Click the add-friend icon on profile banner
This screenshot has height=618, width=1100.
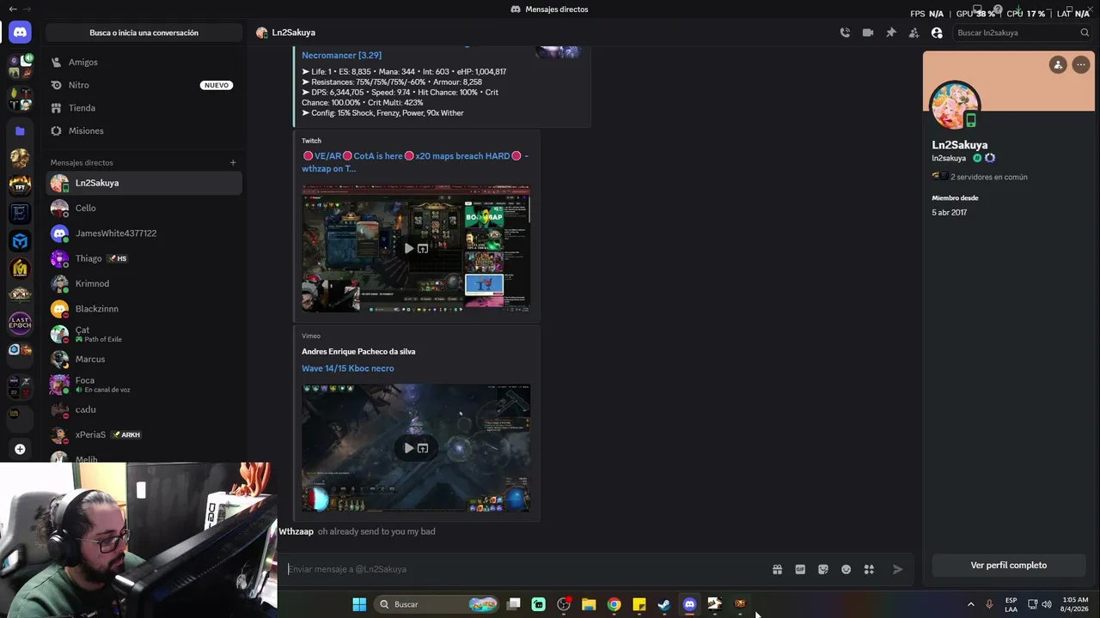pos(1058,64)
